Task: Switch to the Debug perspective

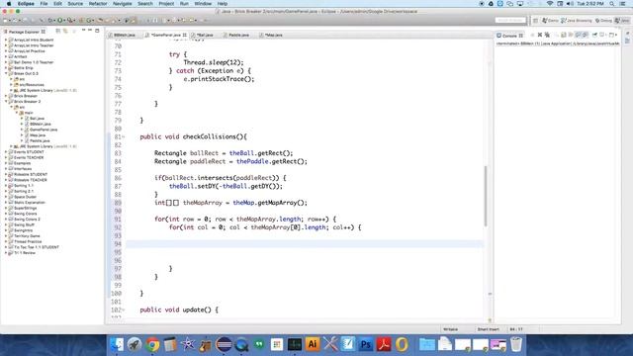Action: coord(604,20)
